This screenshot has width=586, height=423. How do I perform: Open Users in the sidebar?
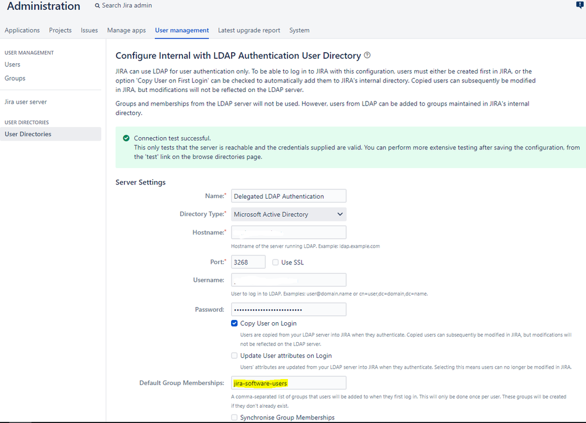tap(12, 64)
